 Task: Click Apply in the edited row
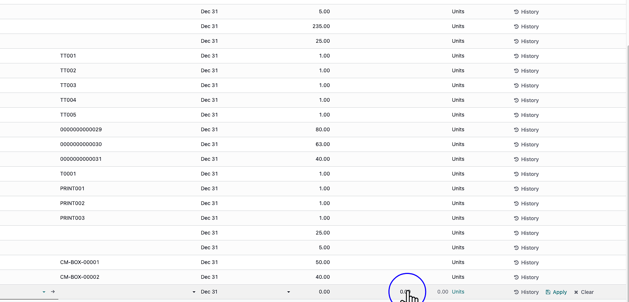556,292
